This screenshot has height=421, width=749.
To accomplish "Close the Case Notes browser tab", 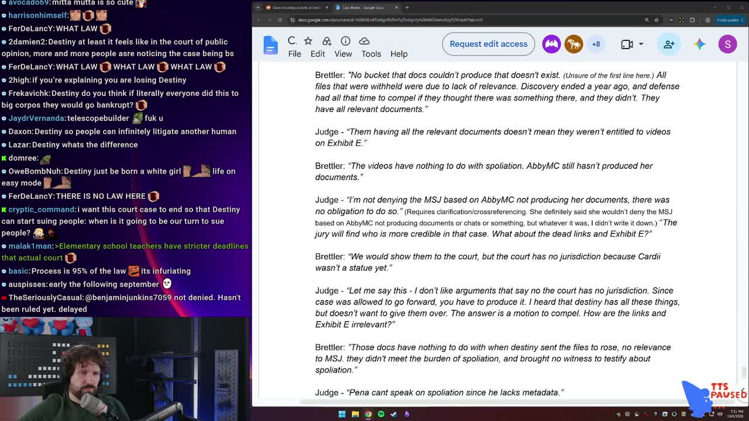I will pos(396,8).
